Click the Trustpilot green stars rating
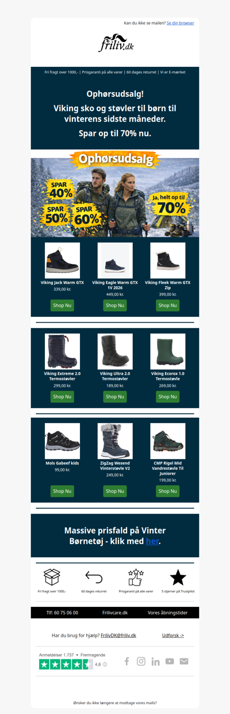This screenshot has width=230, height=714. coord(66,664)
